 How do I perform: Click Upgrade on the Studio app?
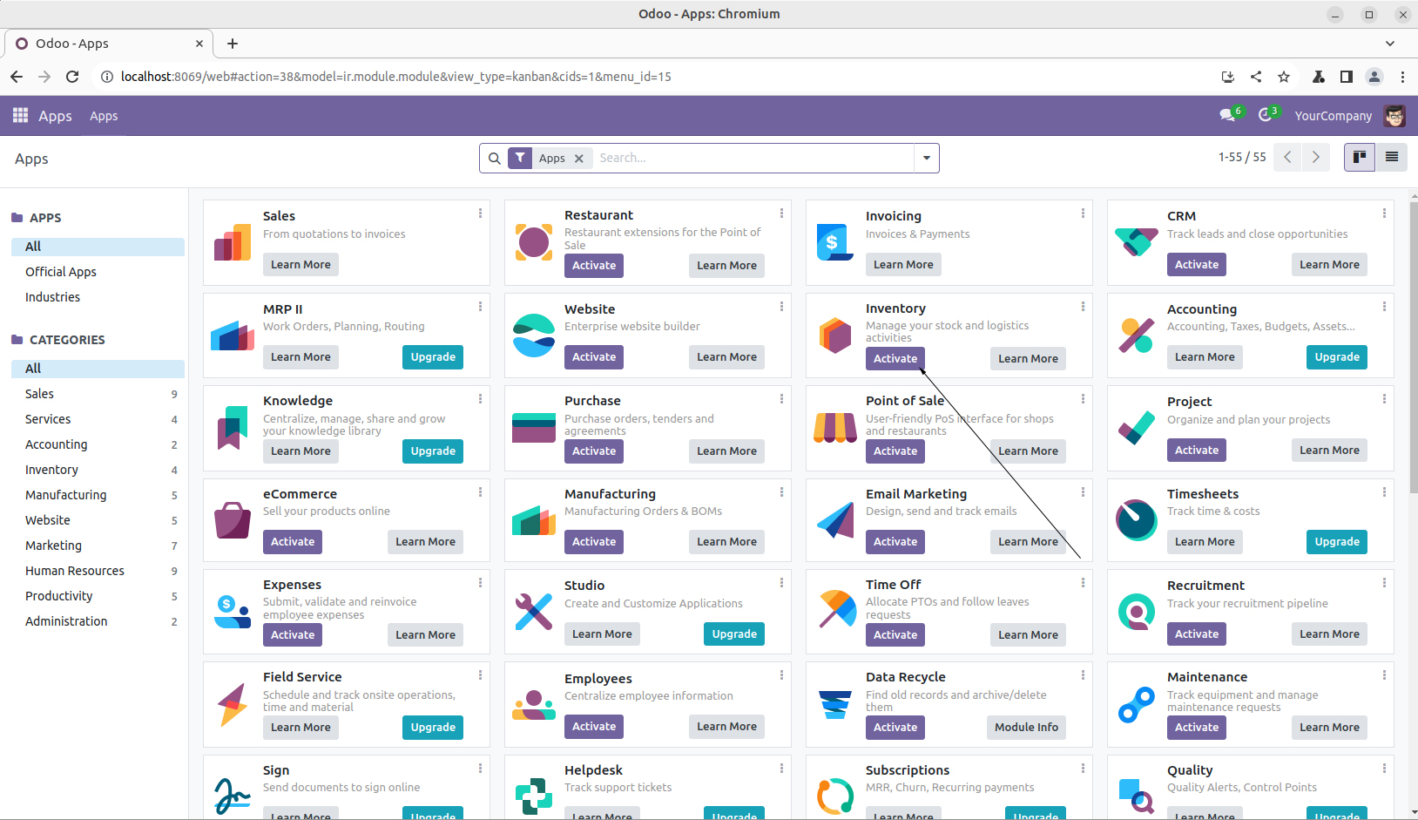click(x=733, y=634)
